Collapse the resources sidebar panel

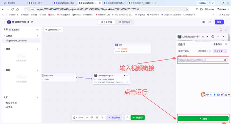click(37, 30)
